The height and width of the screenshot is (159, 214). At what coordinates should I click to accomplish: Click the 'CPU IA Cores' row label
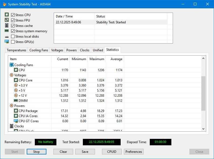28,116
